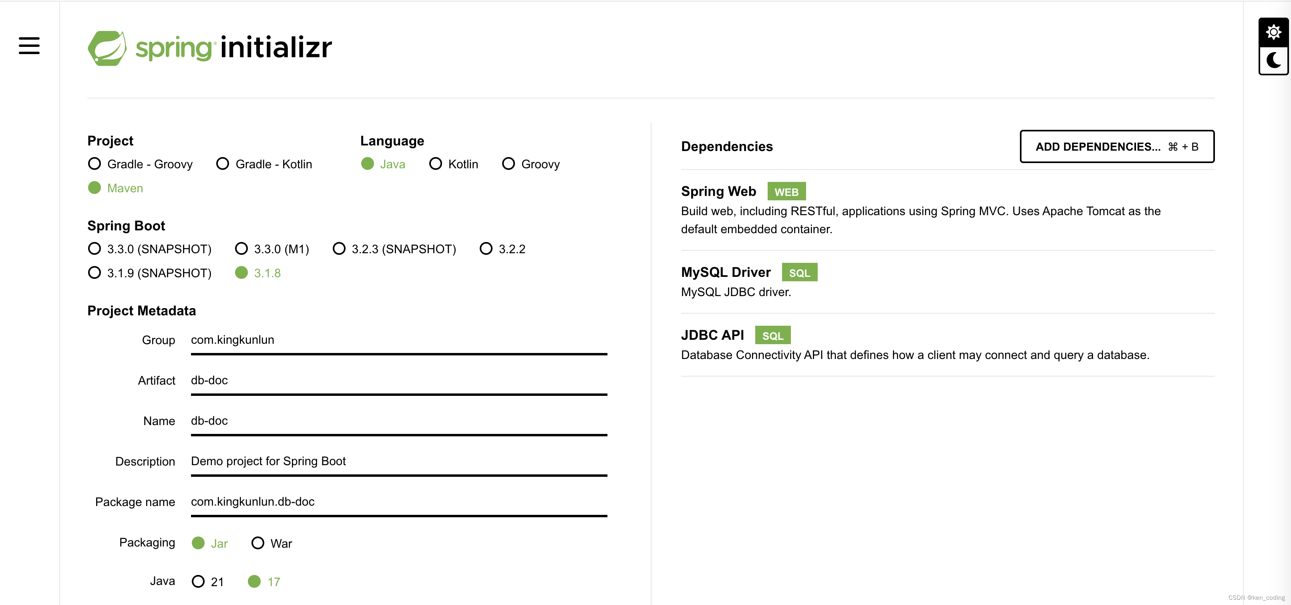Switch to dark theme moon icon

pyautogui.click(x=1273, y=60)
